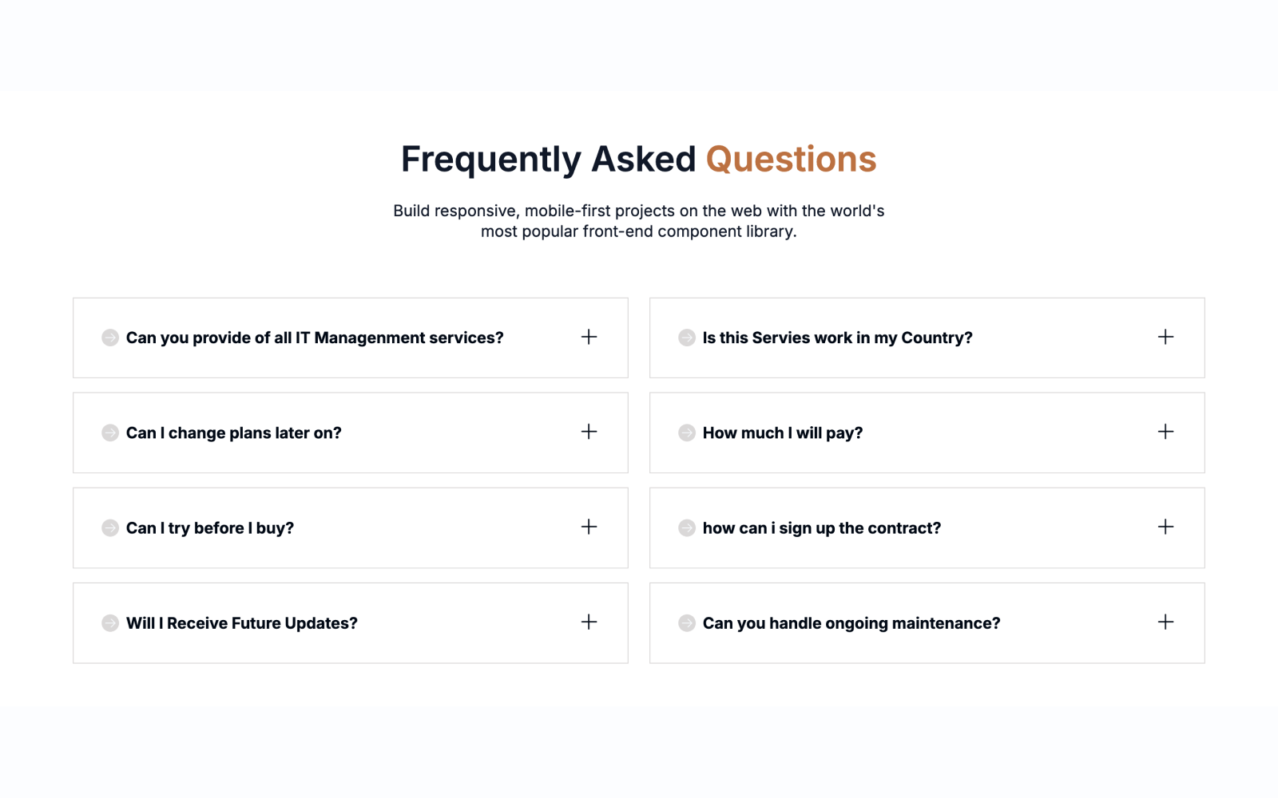Click arrow icon beside Future Updates question
Viewport: 1278px width, 798px height.
(110, 623)
